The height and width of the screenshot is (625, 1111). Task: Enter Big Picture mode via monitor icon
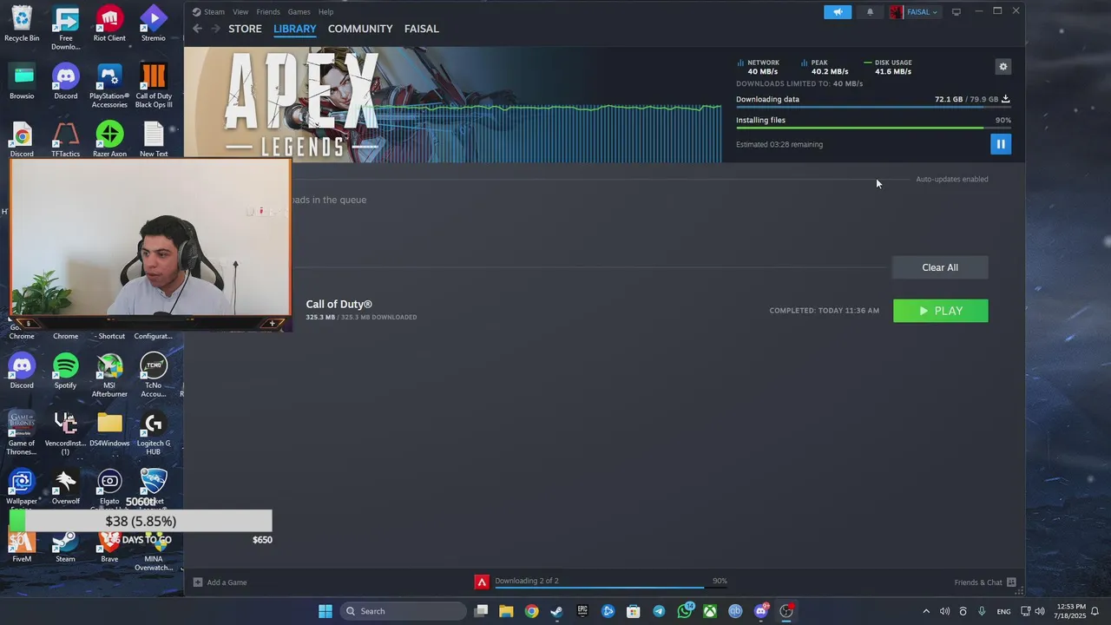point(957,12)
